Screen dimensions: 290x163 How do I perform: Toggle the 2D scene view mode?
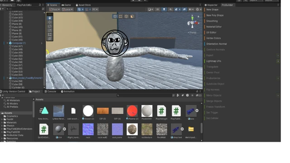[x=157, y=10]
